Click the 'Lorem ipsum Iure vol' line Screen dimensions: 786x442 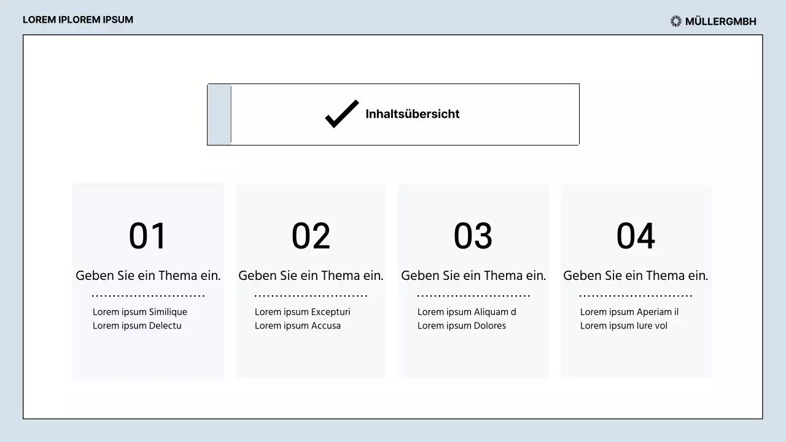click(623, 325)
